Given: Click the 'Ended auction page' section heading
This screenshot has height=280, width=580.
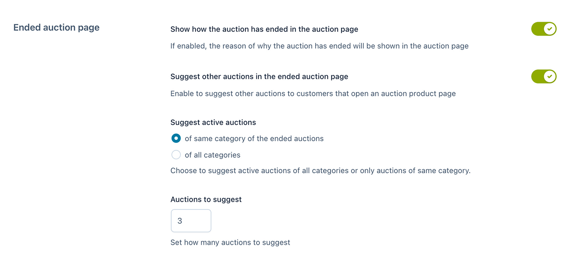Looking at the screenshot, I should 56,27.
